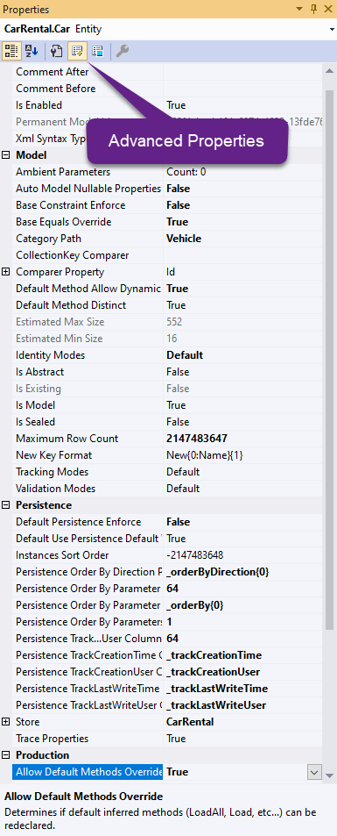Click the 16 value of Estimated Min Size
Screen dimensions: 337x836
tap(172, 339)
